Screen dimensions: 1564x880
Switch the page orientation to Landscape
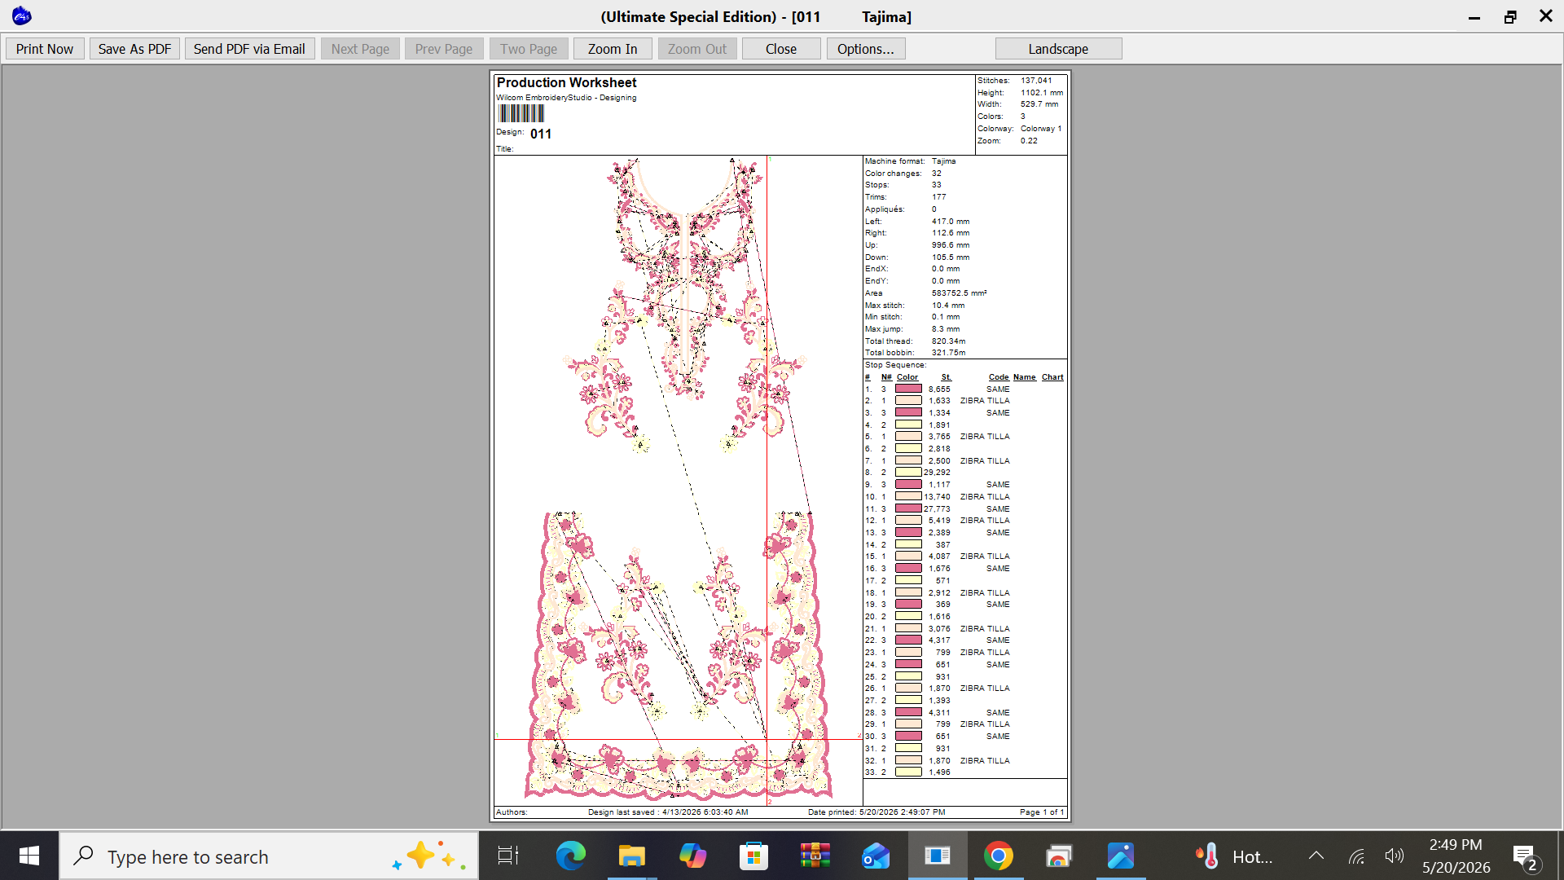[1058, 49]
